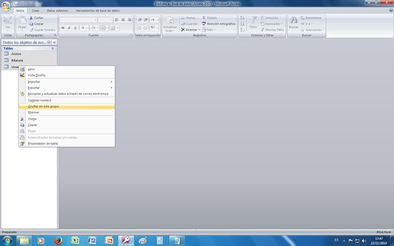The image size is (394, 246).
Task: Click the Cortar scissors icon in ribbon
Action: point(31,18)
